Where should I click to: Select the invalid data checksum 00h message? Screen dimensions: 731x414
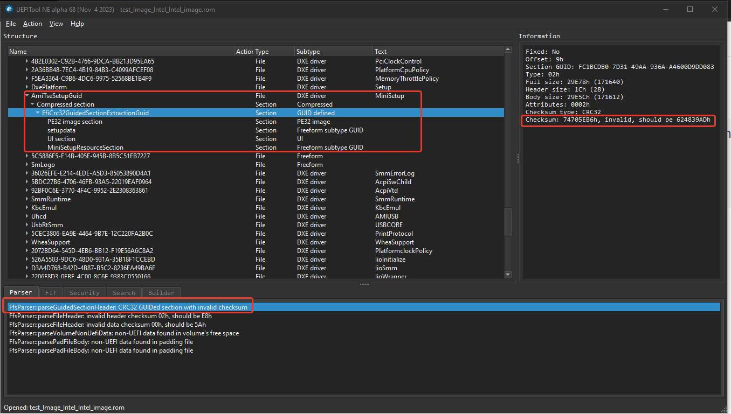[364, 325]
